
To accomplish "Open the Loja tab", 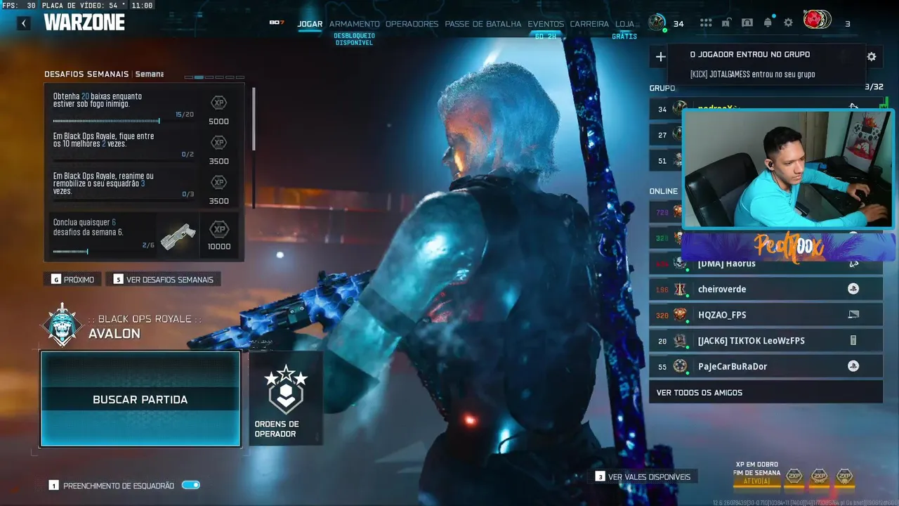I will [x=624, y=24].
